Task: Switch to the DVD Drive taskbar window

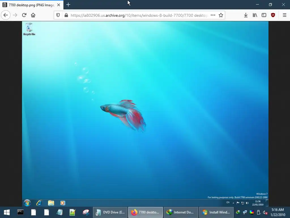Action: click(x=110, y=212)
